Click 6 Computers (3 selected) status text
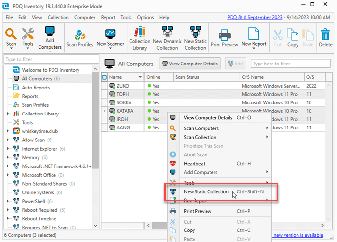 tap(30, 235)
